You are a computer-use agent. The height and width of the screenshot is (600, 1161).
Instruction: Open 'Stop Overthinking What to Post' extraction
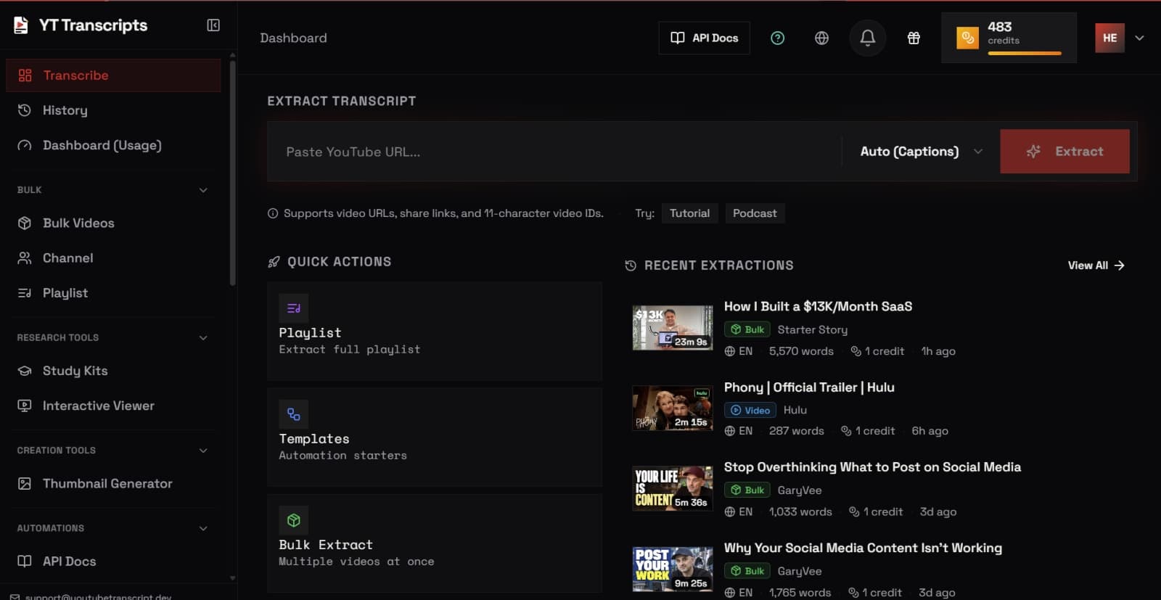pyautogui.click(x=872, y=467)
